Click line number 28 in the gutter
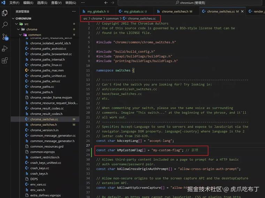Viewport: 265px width, 198px height. tap(88, 150)
